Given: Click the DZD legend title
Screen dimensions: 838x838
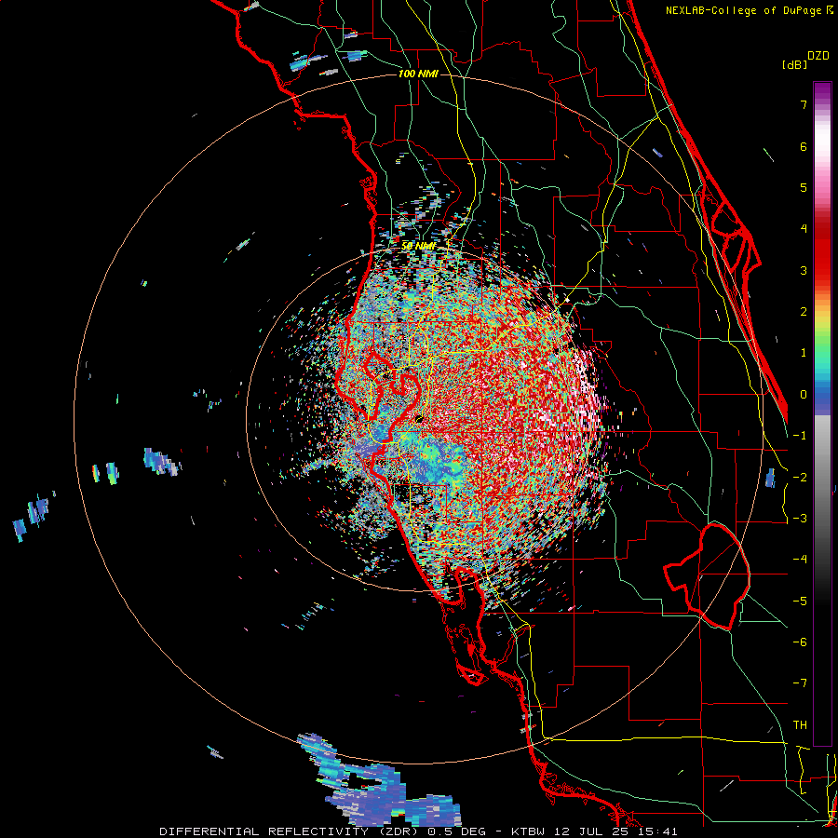Looking at the screenshot, I should click(x=818, y=56).
